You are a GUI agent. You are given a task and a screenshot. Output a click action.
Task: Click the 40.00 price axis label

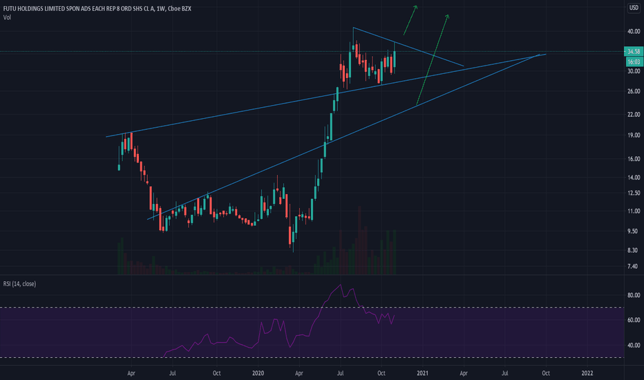(x=634, y=31)
